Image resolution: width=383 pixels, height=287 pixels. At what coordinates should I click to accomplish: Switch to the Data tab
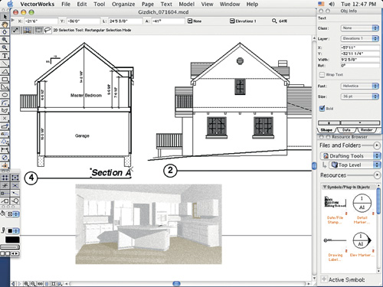point(346,130)
